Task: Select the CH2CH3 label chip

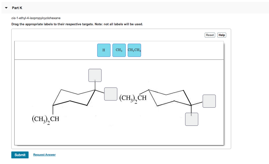Action: pos(134,50)
